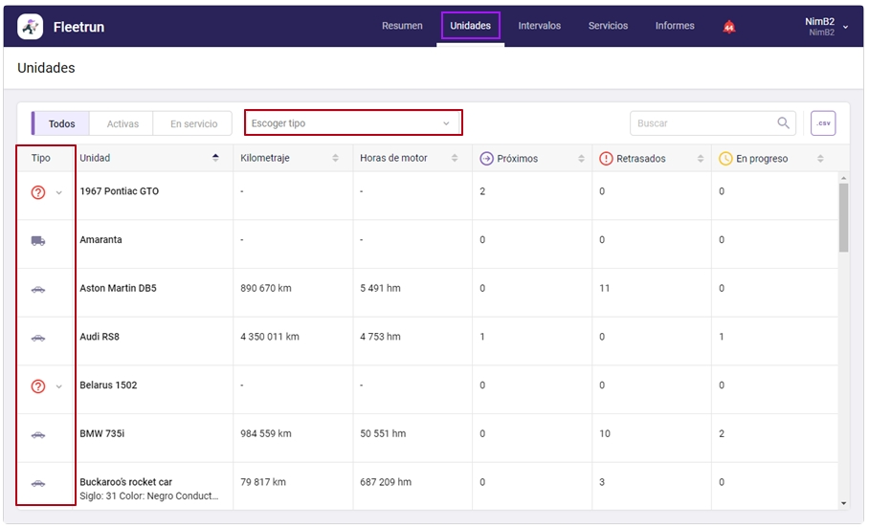This screenshot has width=869, height=529.
Task: Open the Intervalos tab
Action: (539, 26)
